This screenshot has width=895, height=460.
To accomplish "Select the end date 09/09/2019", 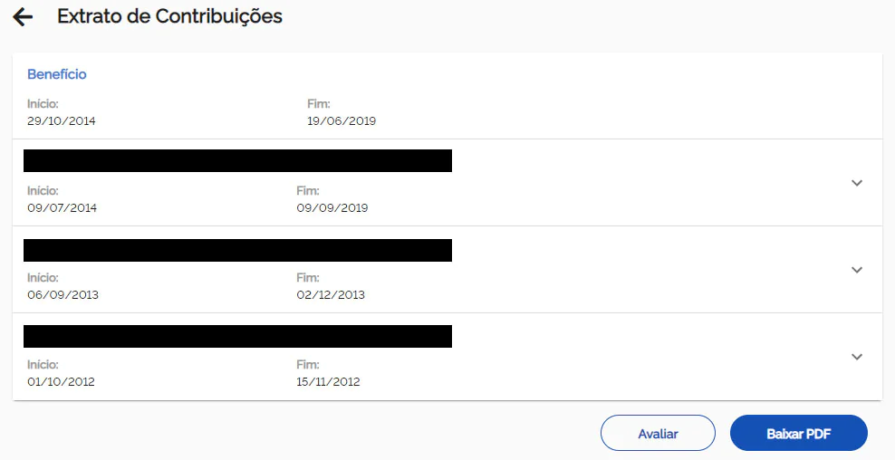I will click(332, 207).
